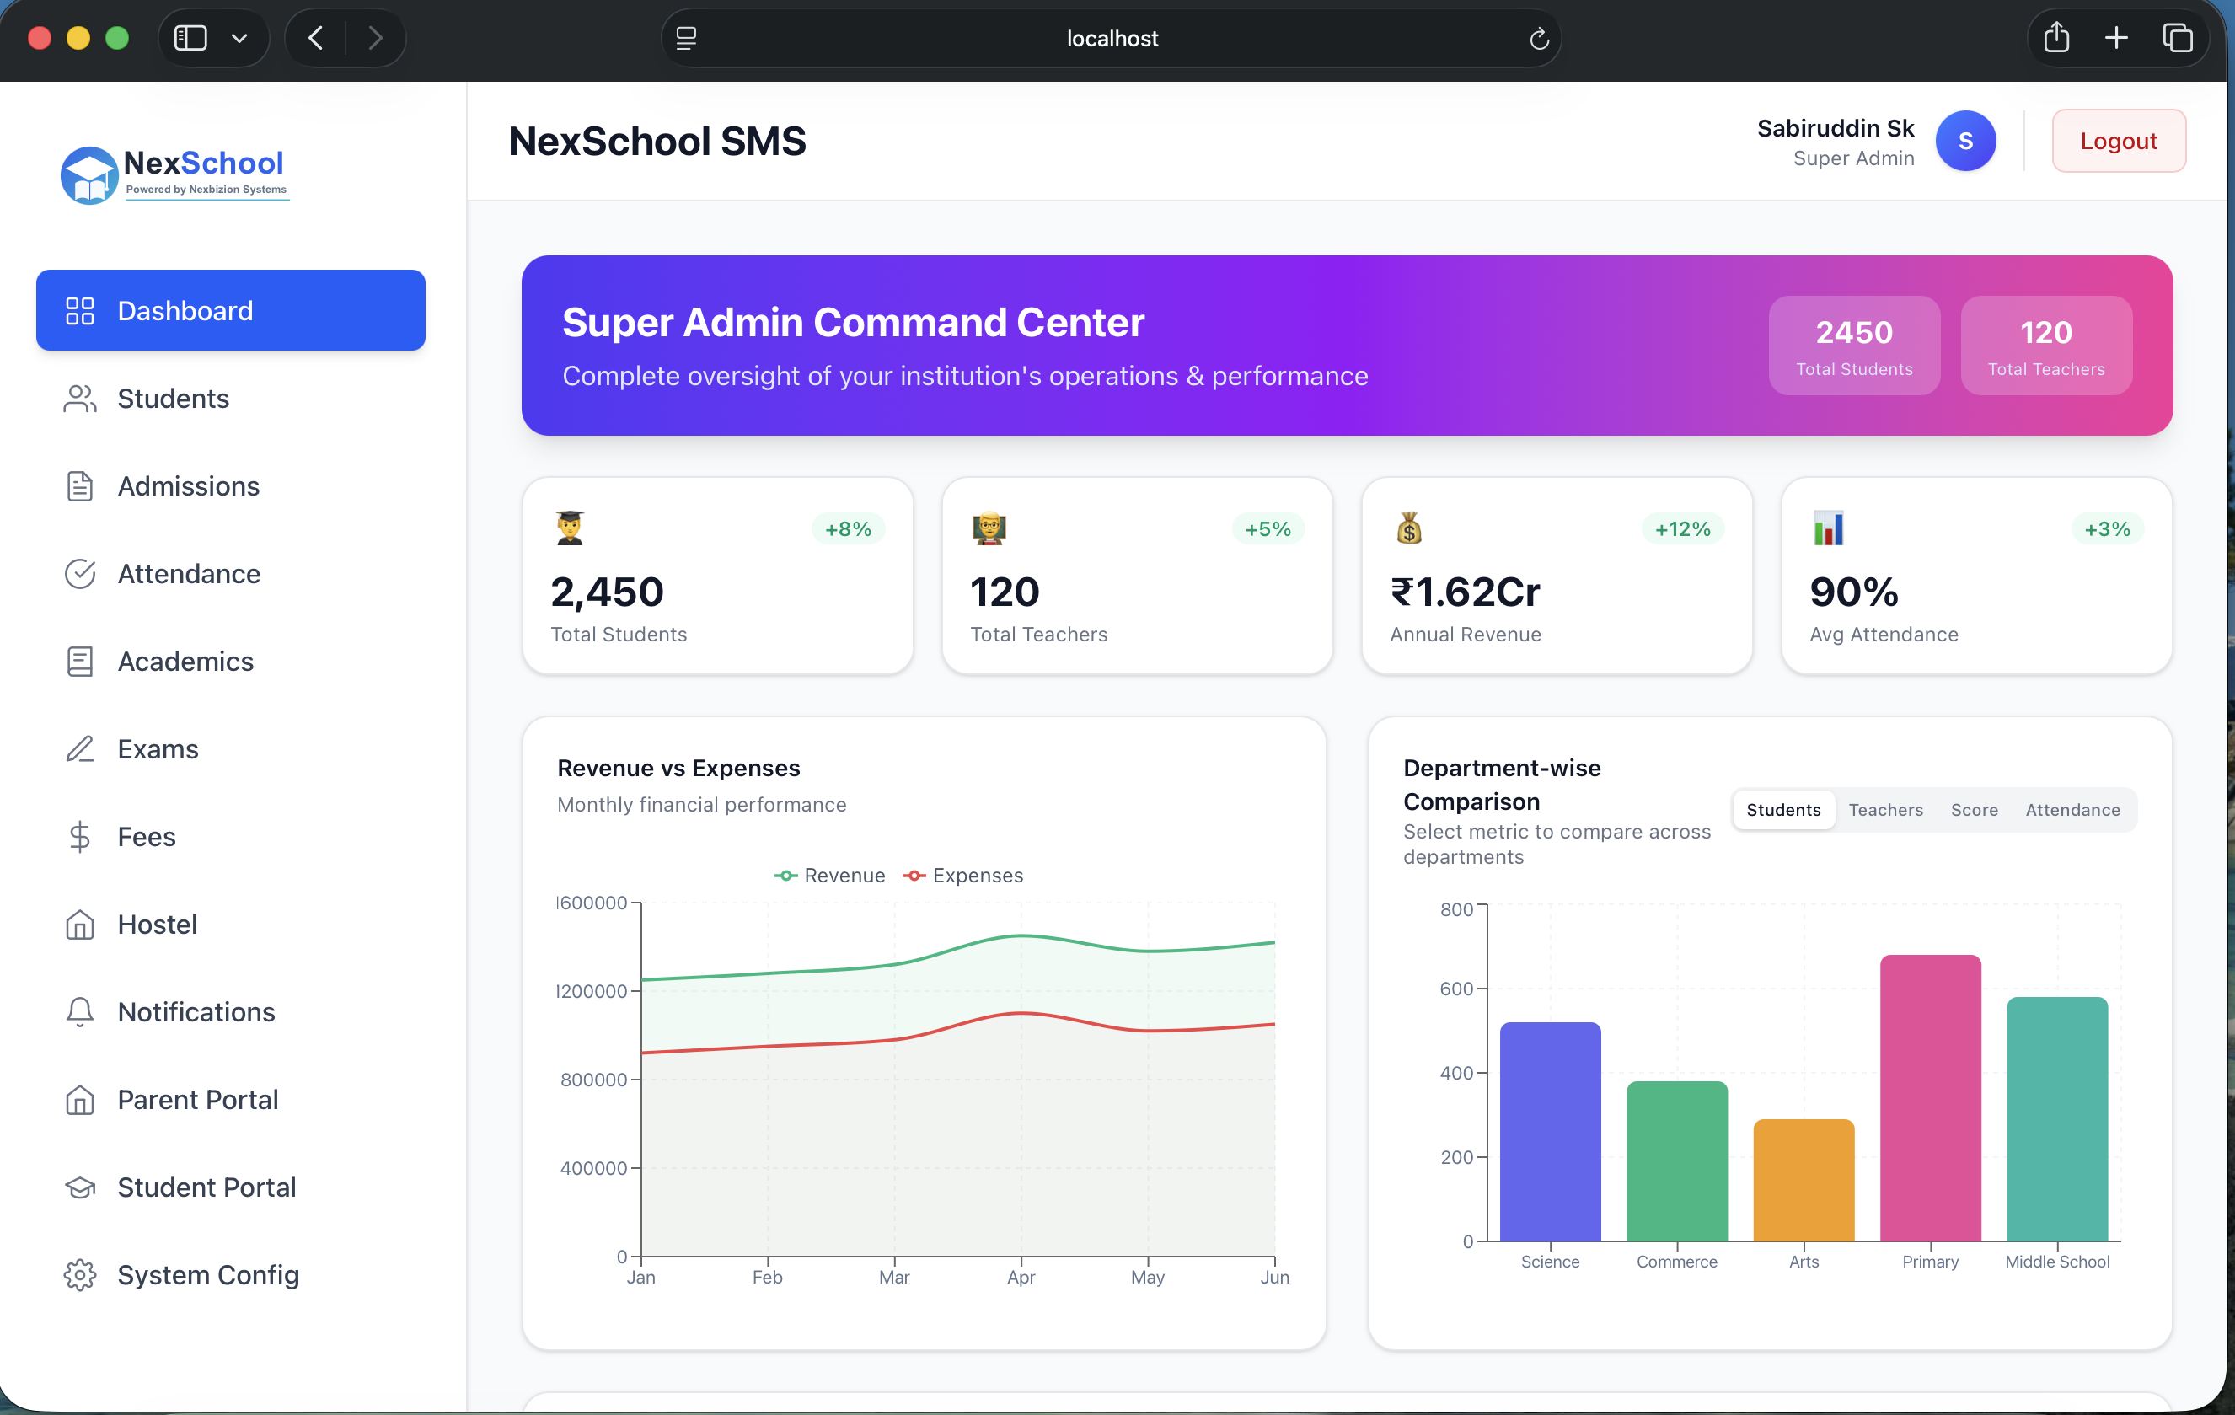Viewport: 2235px width, 1415px height.
Task: Click the Sabiruddin Sk user name
Action: pos(1835,128)
